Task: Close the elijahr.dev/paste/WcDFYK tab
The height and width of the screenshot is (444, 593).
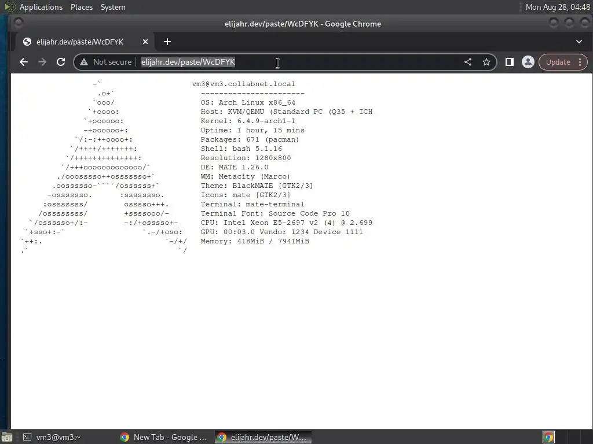Action: coord(145,42)
